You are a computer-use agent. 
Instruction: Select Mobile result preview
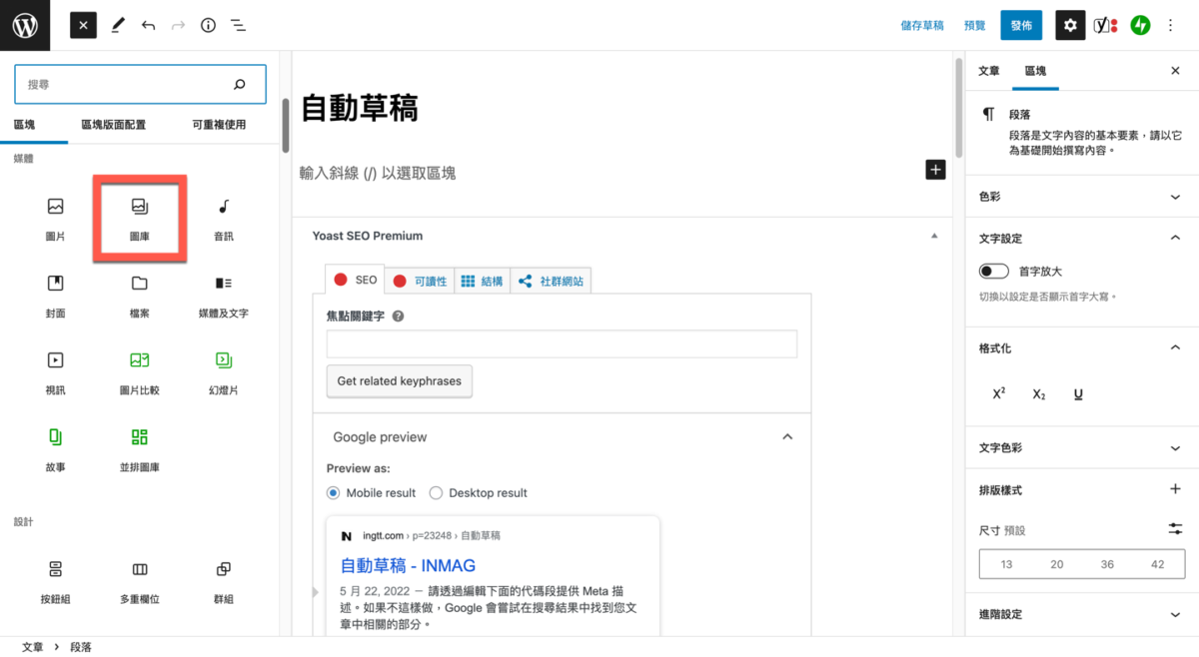pos(334,493)
